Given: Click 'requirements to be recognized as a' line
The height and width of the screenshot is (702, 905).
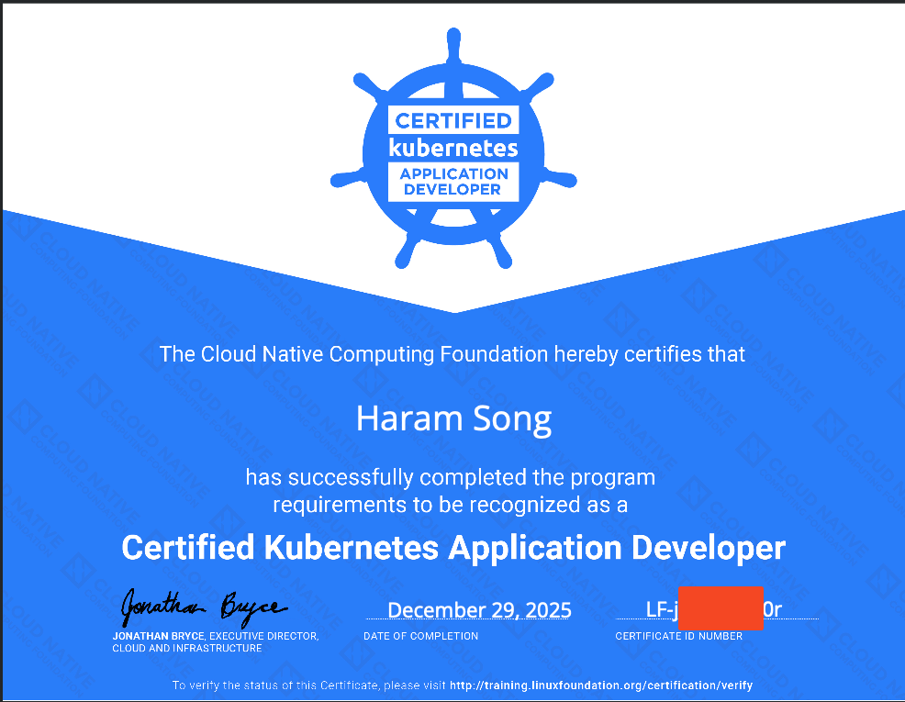Looking at the screenshot, I should [450, 505].
